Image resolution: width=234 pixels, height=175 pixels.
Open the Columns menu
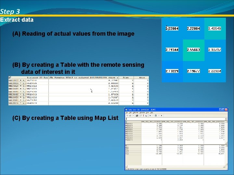(136, 113)
